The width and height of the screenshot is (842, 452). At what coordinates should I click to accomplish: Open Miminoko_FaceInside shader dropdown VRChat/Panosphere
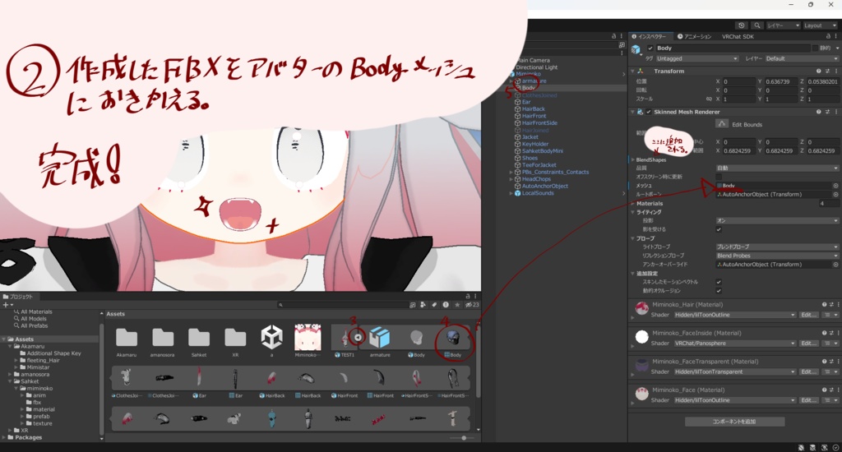(734, 343)
